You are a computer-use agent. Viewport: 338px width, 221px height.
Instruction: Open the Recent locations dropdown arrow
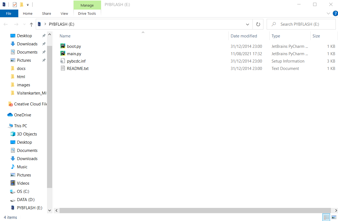(x=25, y=25)
